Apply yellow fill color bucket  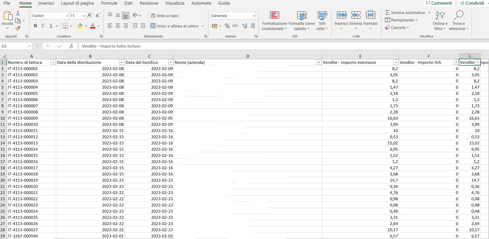click(x=80, y=26)
